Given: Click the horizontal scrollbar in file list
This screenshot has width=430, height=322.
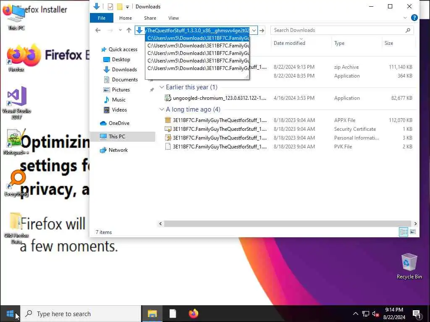Looking at the screenshot, I should click(287, 224).
